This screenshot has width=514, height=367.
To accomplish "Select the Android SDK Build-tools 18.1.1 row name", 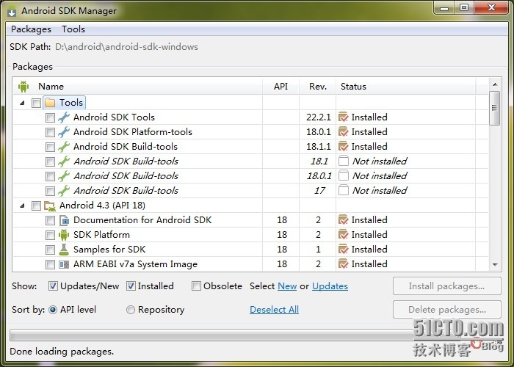I will 126,147.
